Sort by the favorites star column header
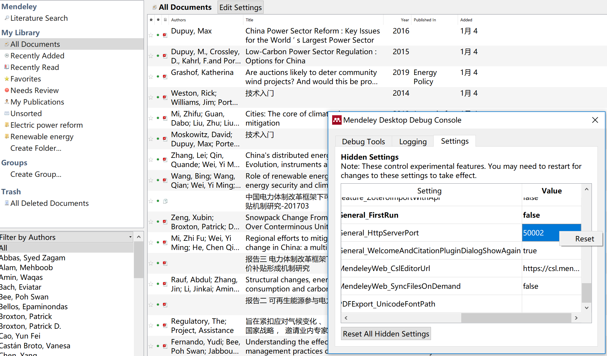Viewport: 607px width, 356px height. click(x=151, y=20)
